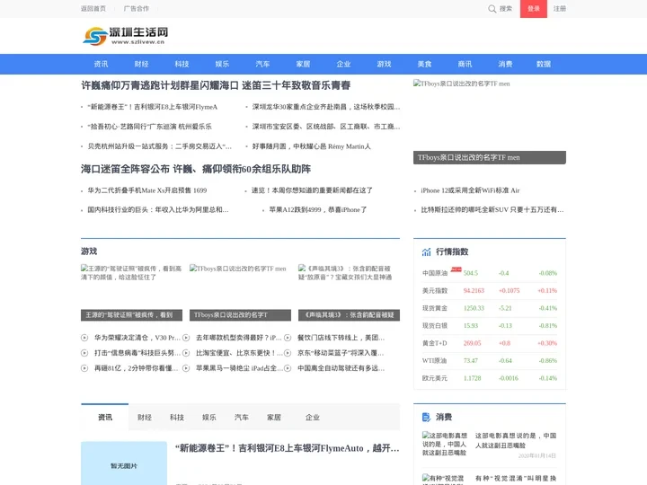
Task: Click play icon beside 京东"移动菜篮子"
Action: 288,353
